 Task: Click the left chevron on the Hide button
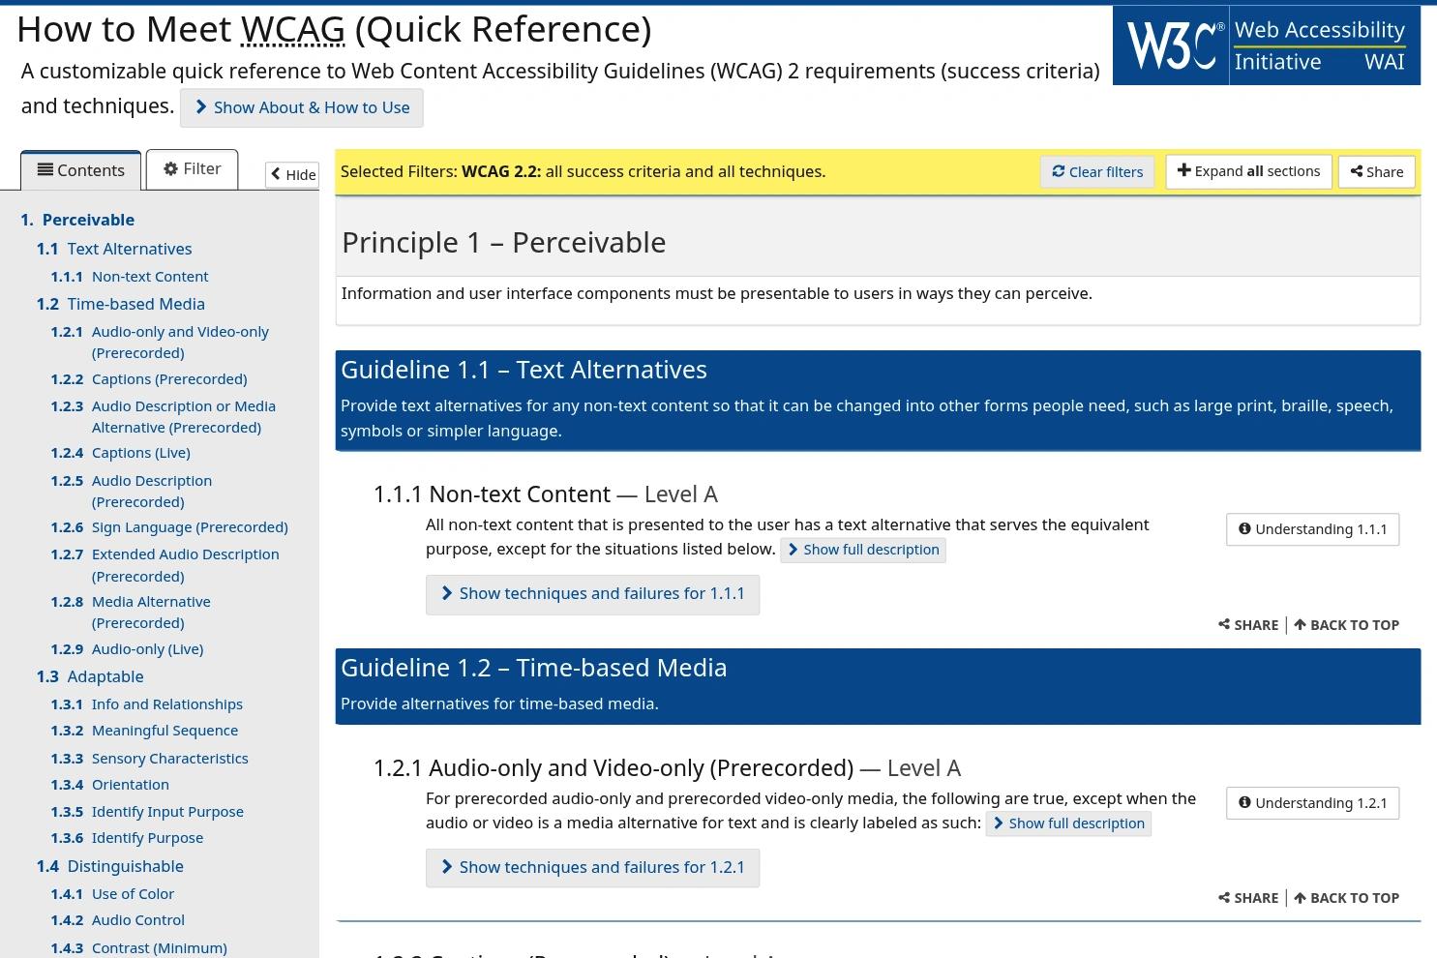[275, 175]
